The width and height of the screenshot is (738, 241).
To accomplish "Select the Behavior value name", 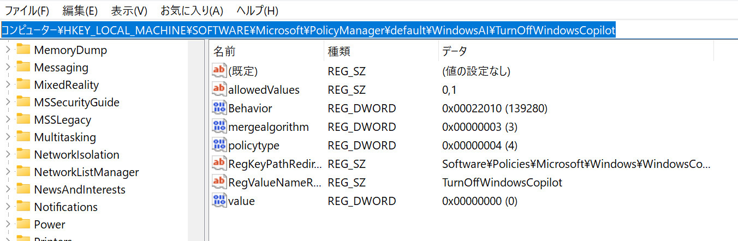I will click(251, 109).
